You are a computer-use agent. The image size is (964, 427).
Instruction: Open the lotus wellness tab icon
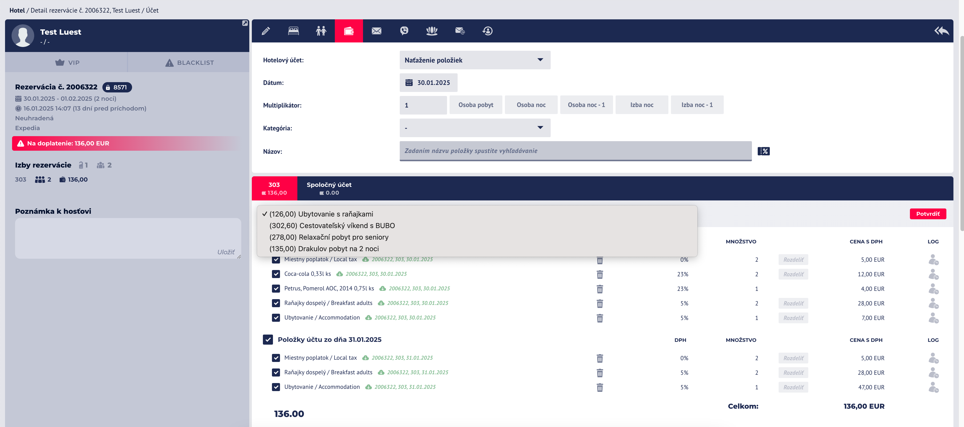click(x=432, y=31)
